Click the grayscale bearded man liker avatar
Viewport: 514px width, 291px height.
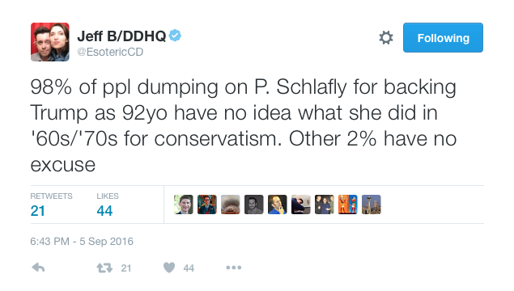point(254,205)
